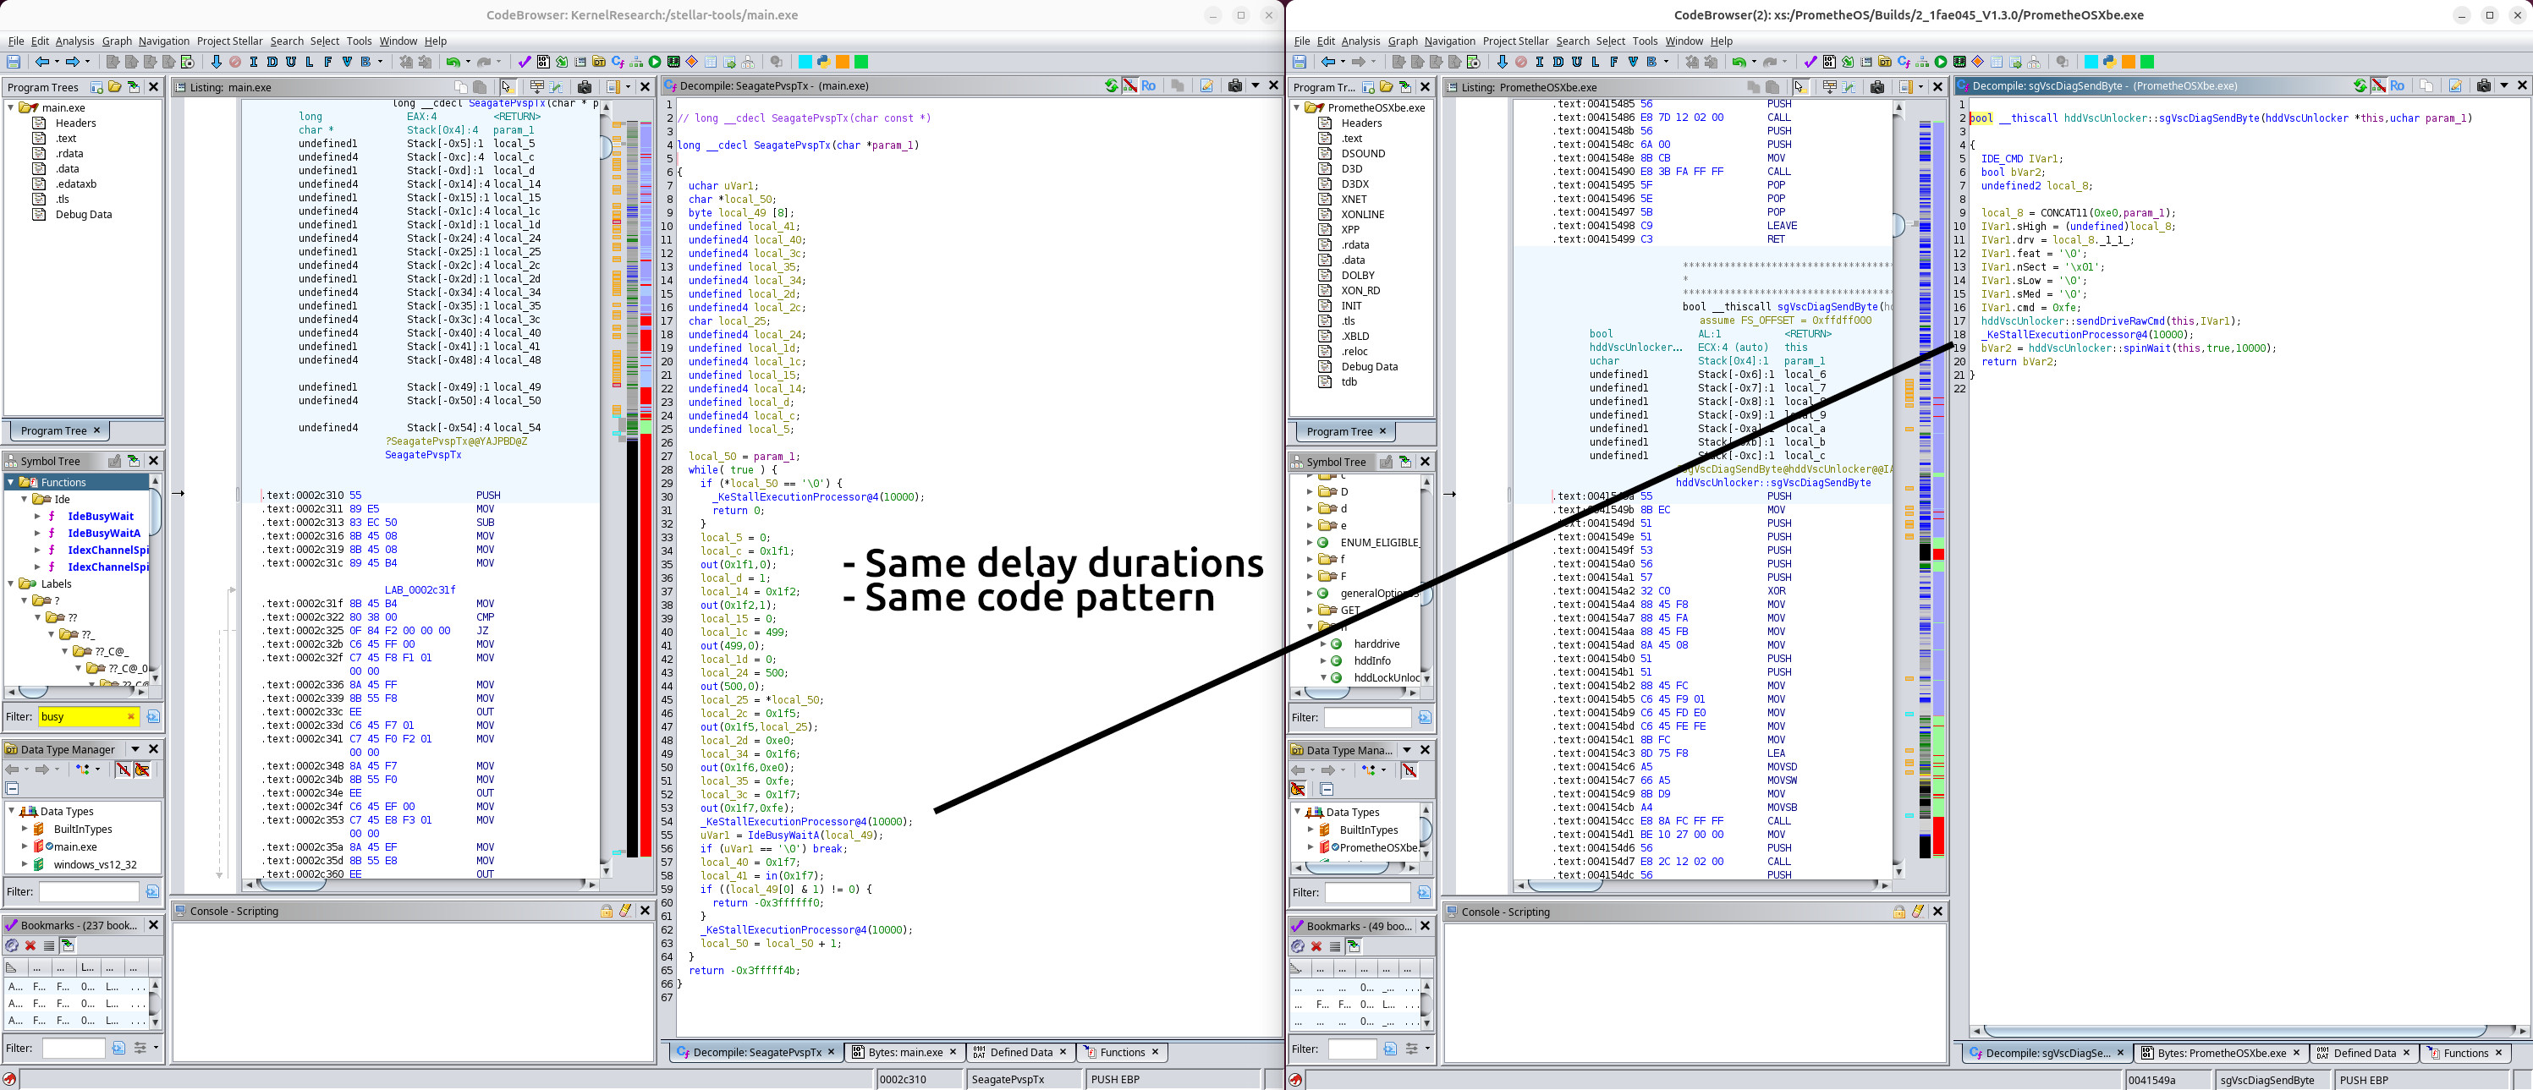This screenshot has width=2533, height=1090.
Task: Toggle mouse hover mode in left Listing
Action: coord(508,86)
